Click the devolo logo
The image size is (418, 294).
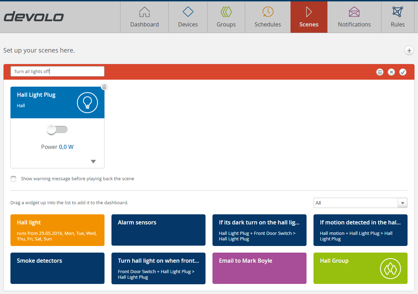(34, 17)
